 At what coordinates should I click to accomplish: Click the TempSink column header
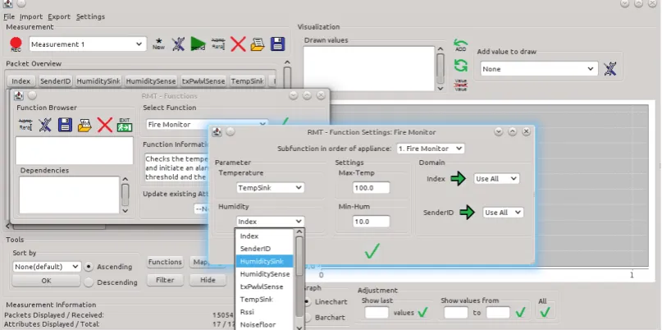point(248,80)
